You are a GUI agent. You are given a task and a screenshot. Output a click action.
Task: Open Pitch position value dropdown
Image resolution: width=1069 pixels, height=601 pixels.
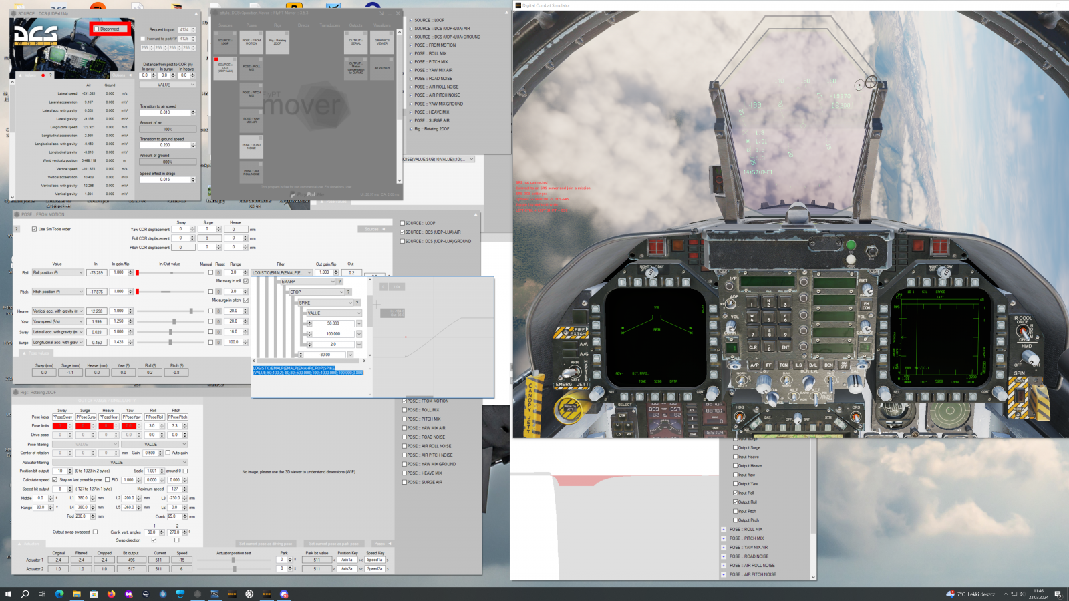[58, 292]
